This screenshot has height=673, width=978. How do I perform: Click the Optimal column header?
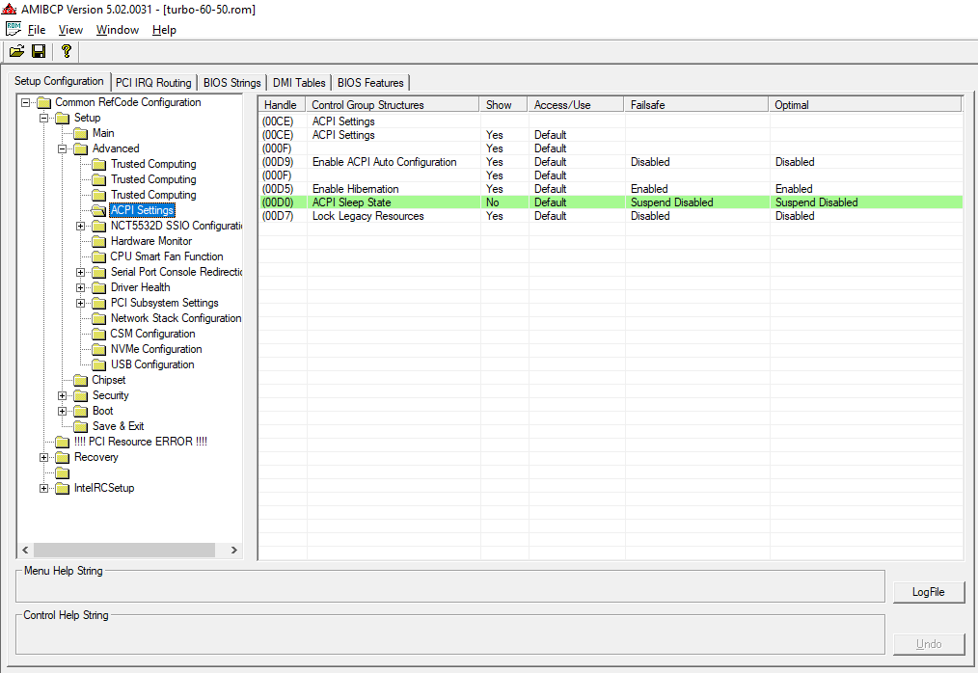(866, 105)
